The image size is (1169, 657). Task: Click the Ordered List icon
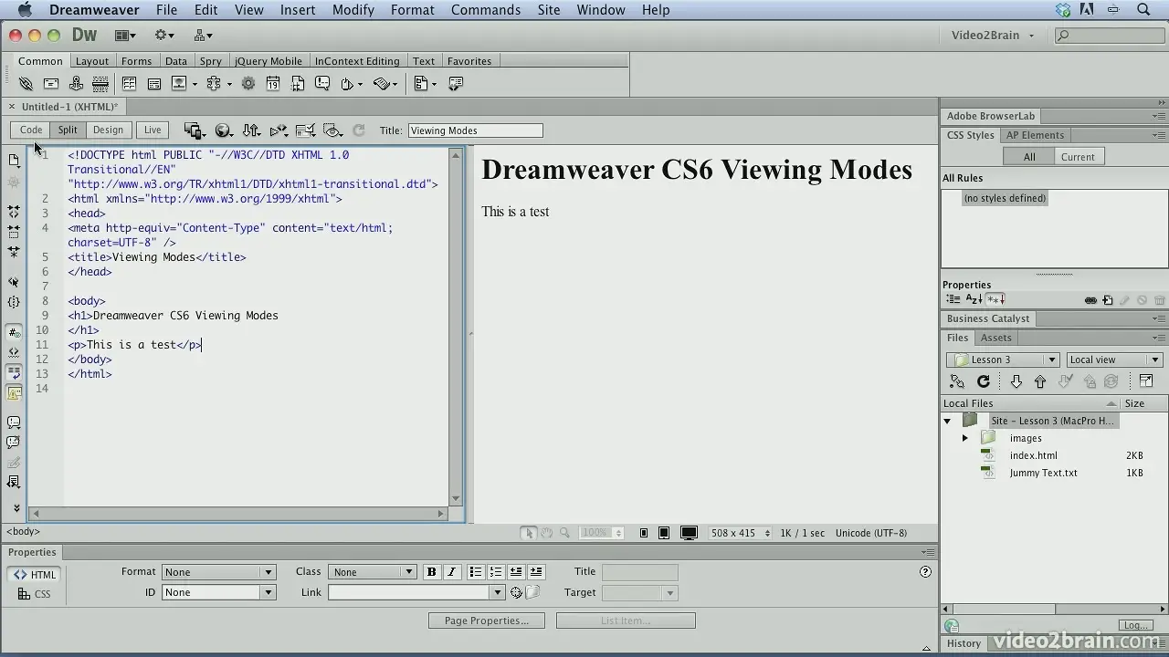point(495,572)
